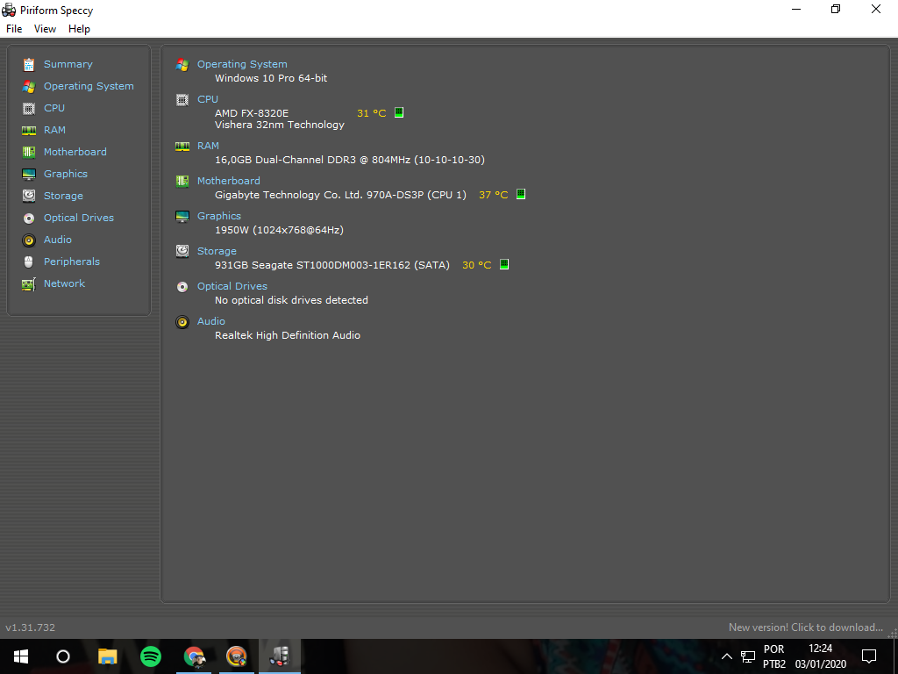This screenshot has width=898, height=674.
Task: Click the v1.31.732 version text
Action: 31,627
